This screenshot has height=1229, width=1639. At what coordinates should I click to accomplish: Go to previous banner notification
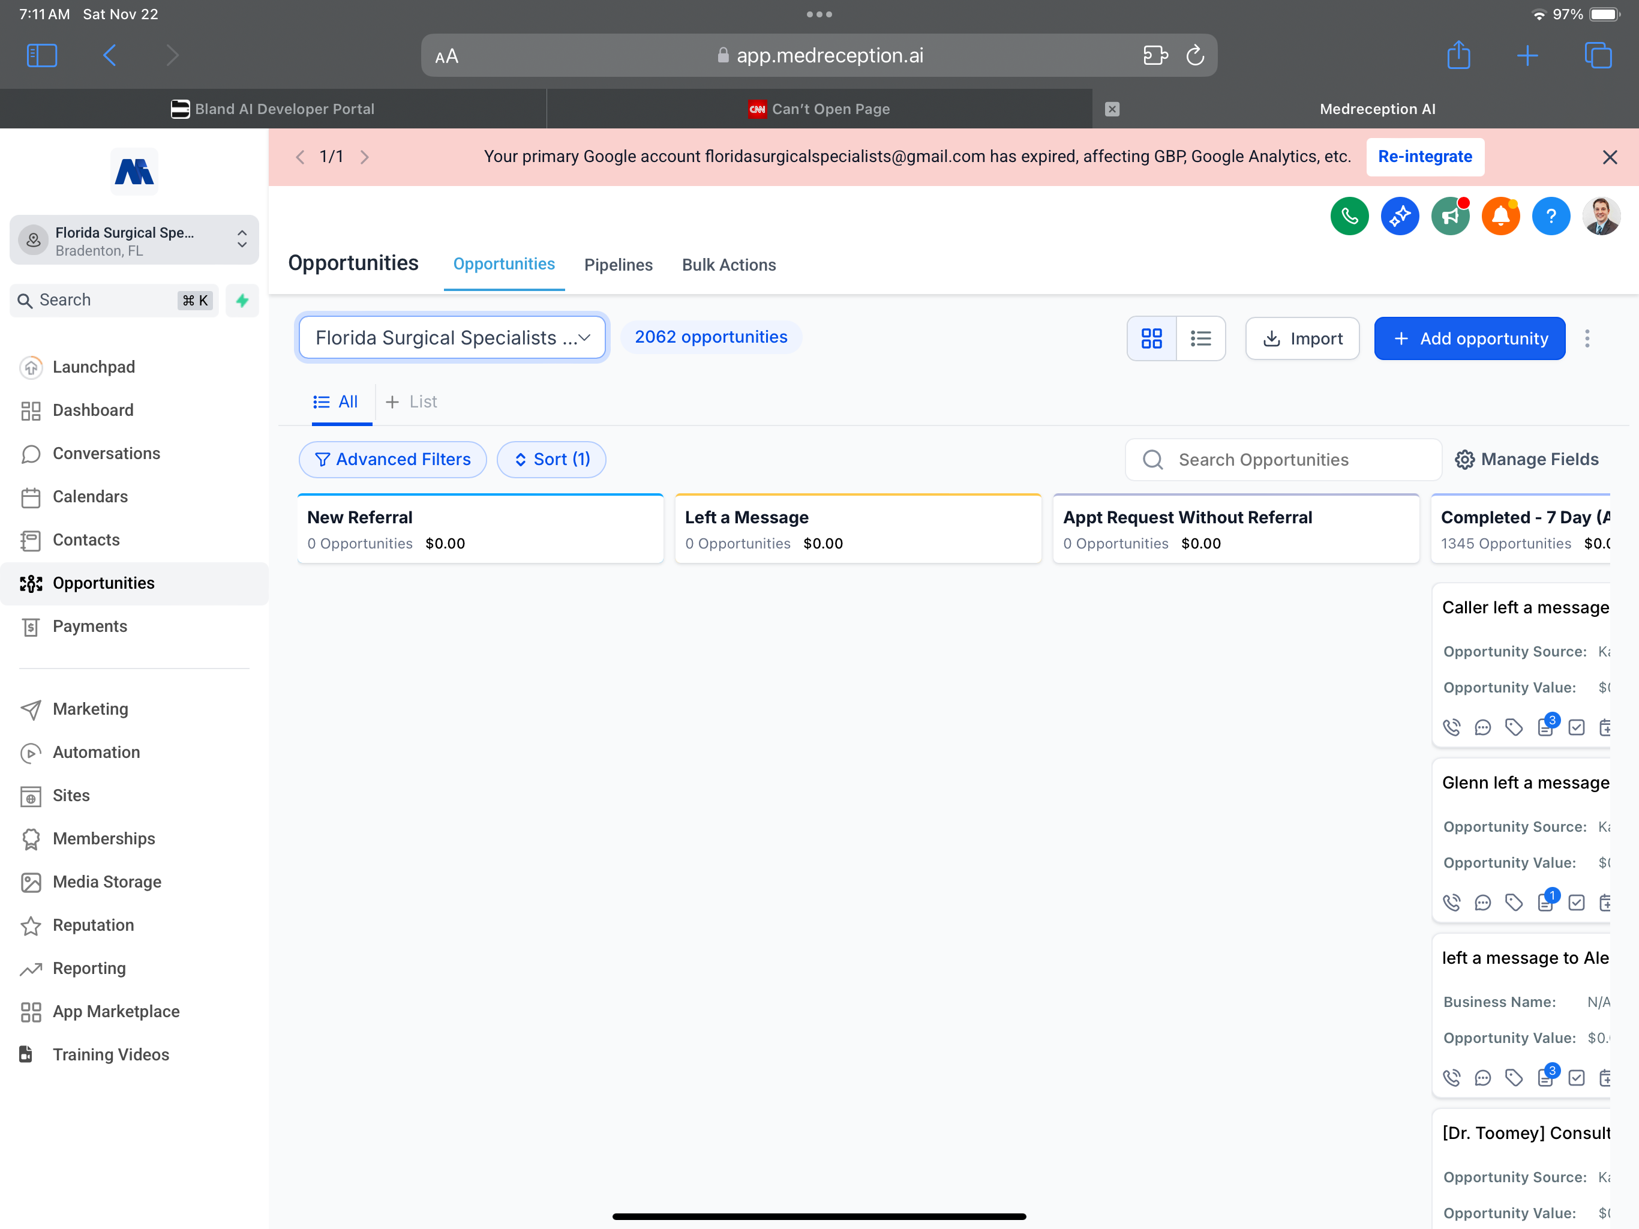coord(300,157)
